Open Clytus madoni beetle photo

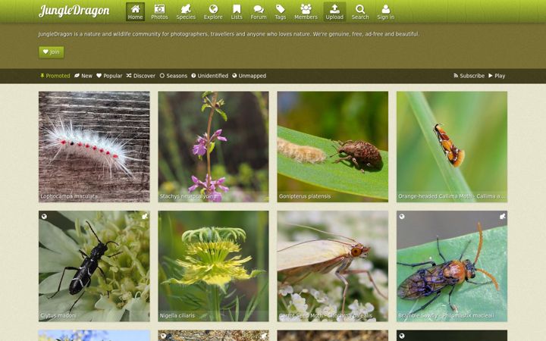(x=94, y=266)
